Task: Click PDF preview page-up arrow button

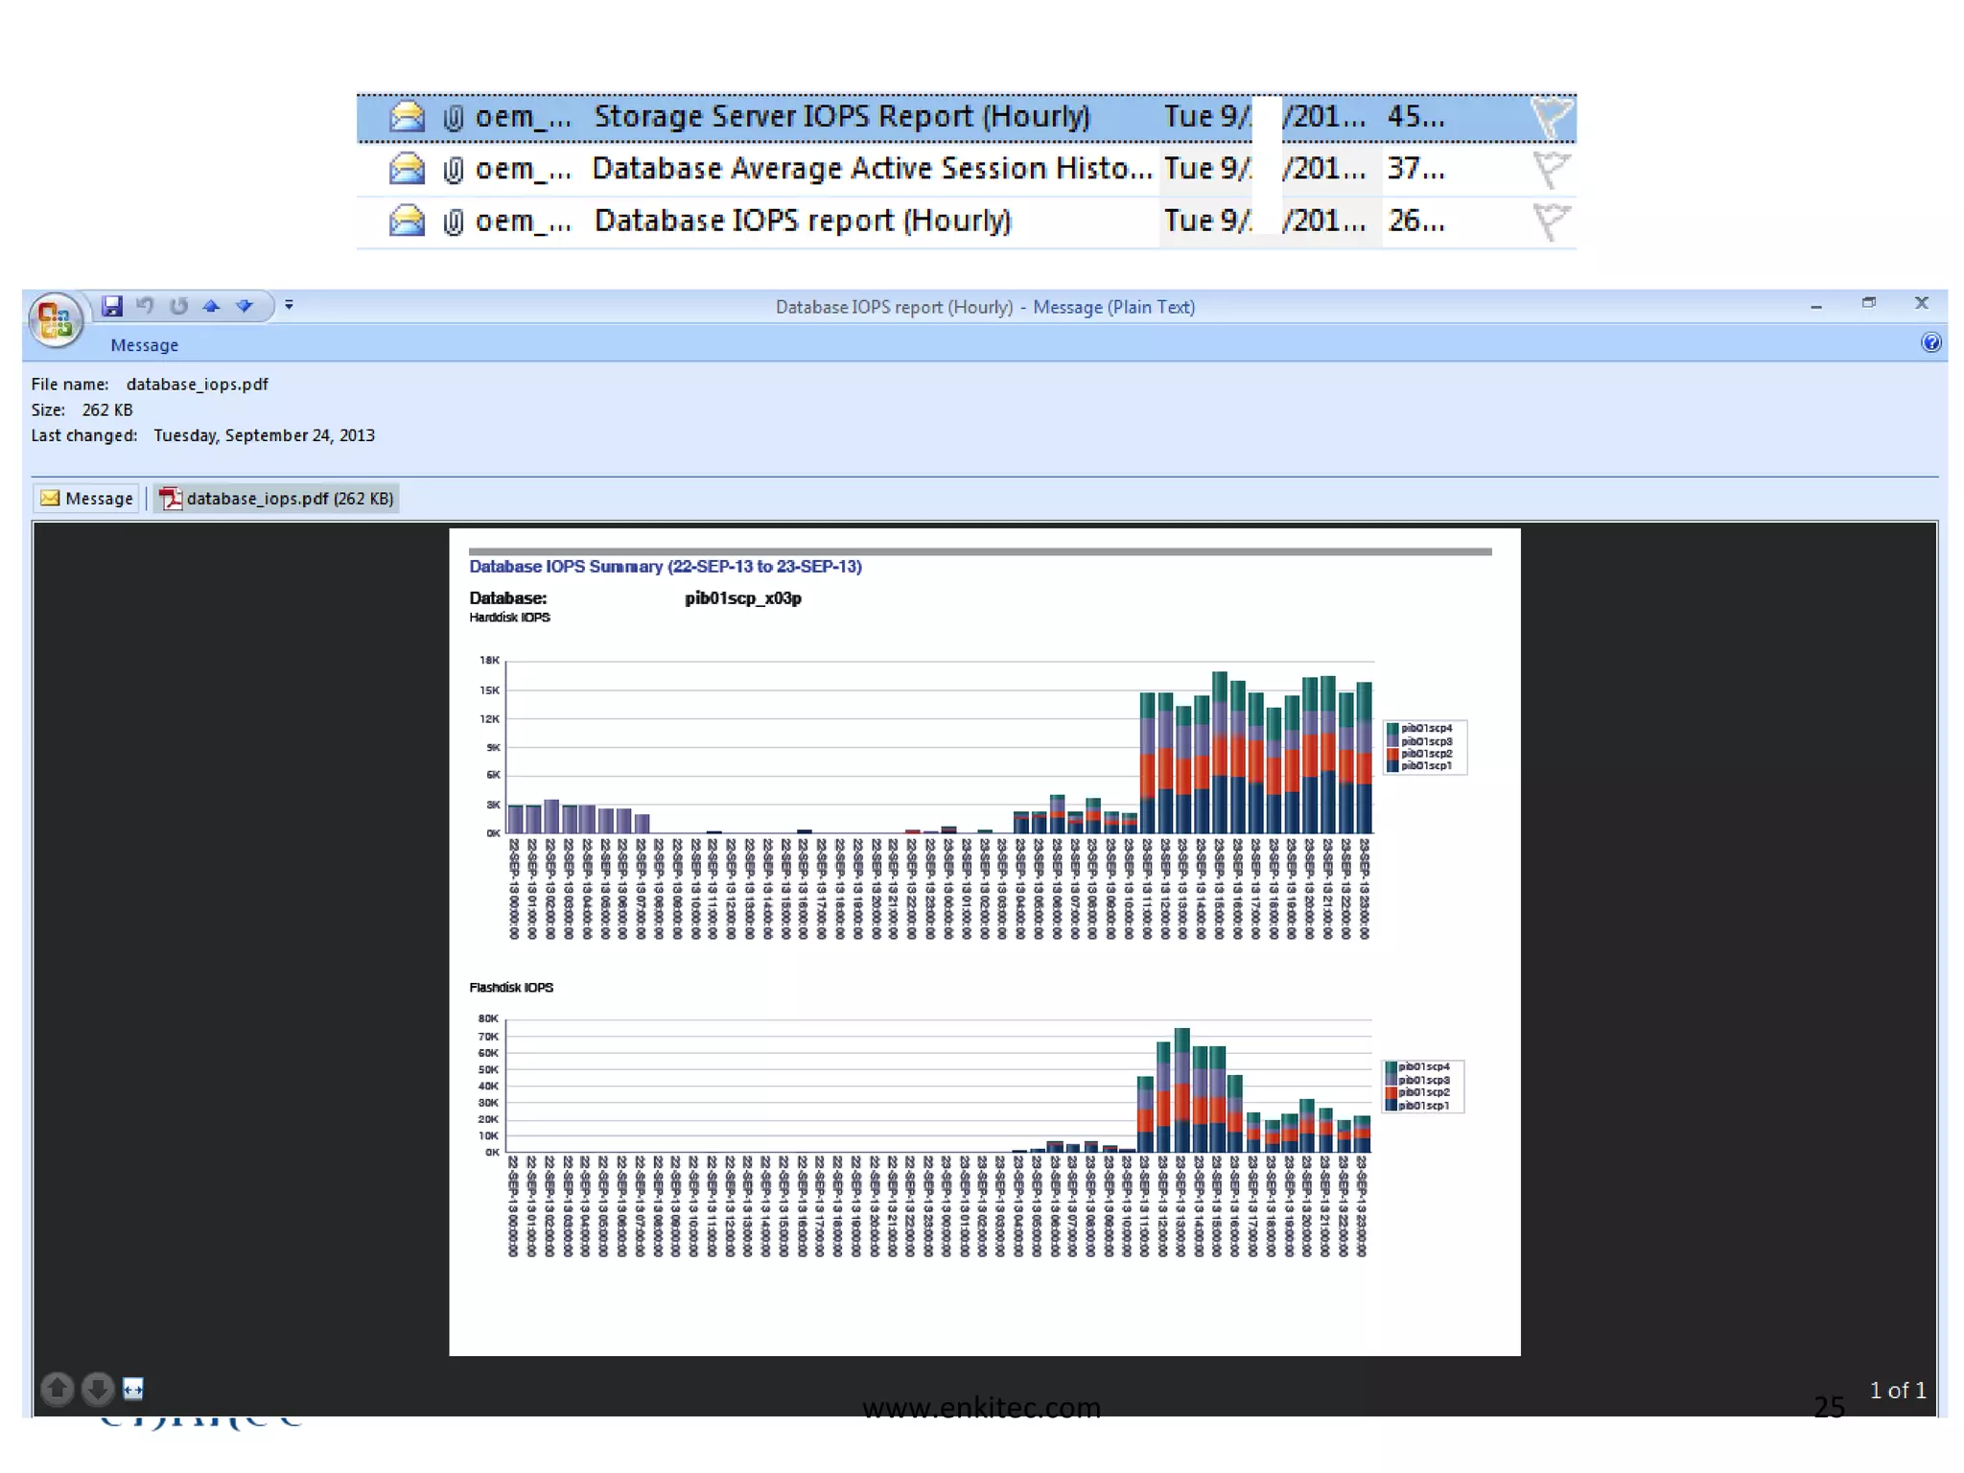Action: pyautogui.click(x=58, y=1388)
